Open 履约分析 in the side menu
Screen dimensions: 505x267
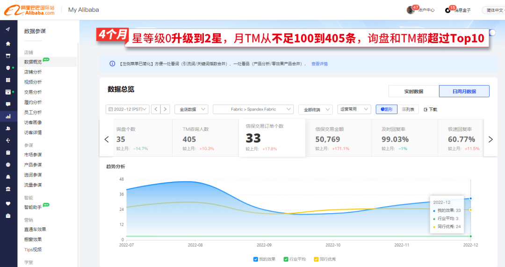(x=33, y=102)
